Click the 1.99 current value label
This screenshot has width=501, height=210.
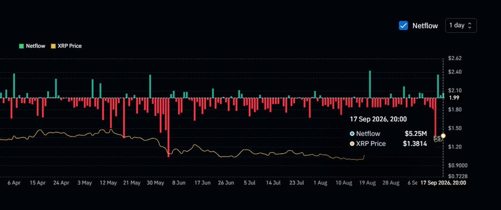454,98
